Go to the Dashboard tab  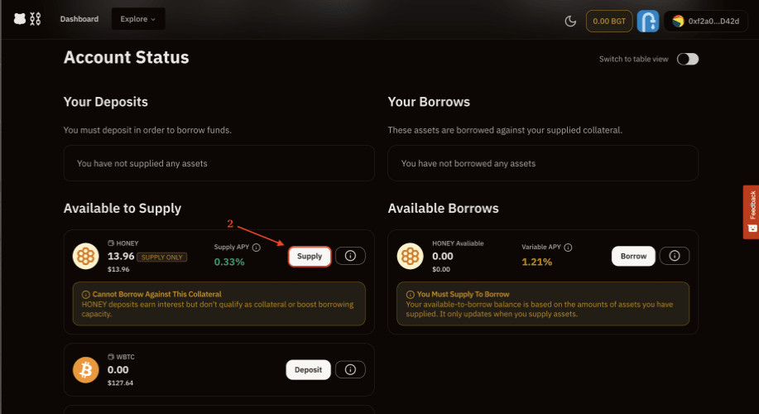(x=79, y=19)
